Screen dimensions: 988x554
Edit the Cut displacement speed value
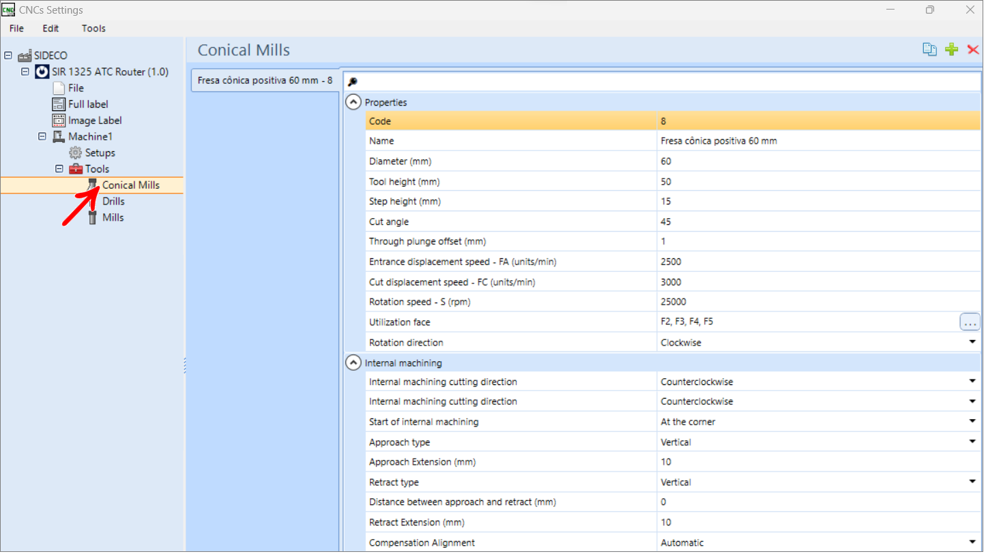coord(819,282)
